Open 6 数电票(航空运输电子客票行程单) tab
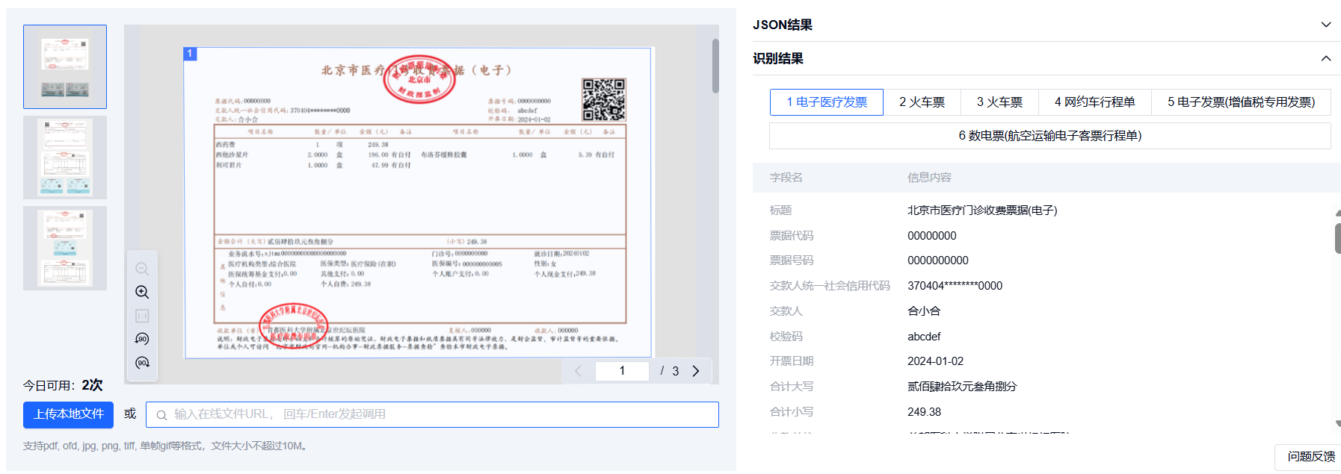 tap(1050, 136)
